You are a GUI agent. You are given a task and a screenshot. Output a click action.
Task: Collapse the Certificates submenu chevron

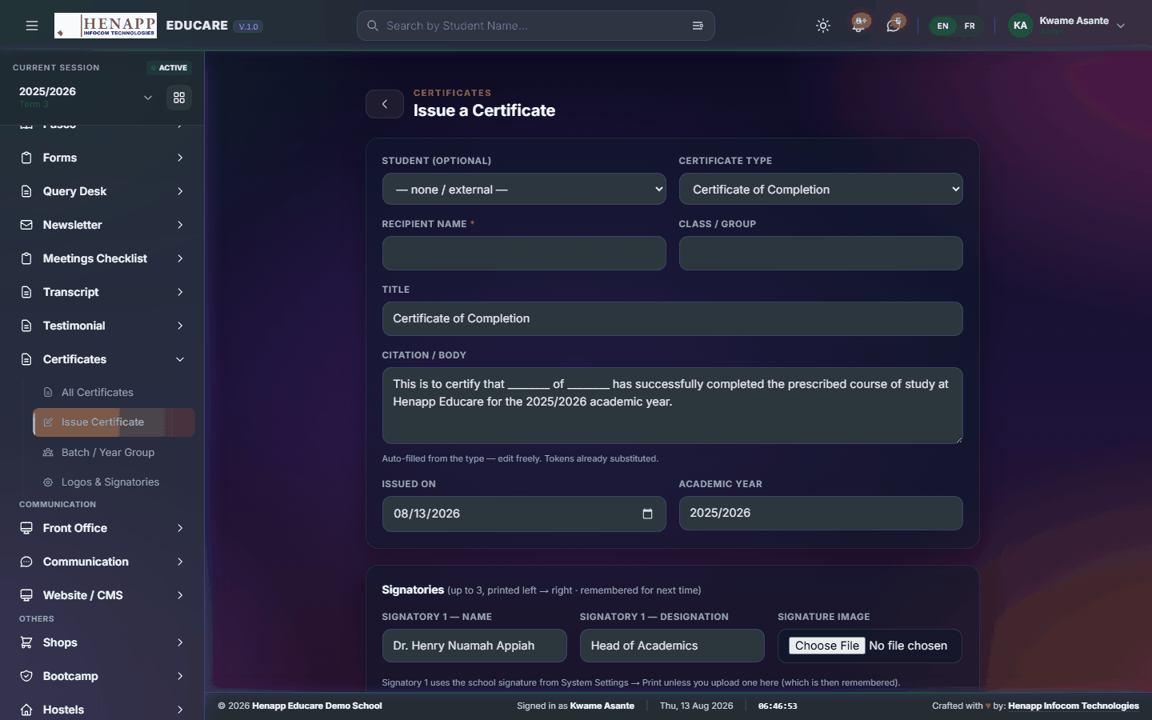tap(180, 359)
